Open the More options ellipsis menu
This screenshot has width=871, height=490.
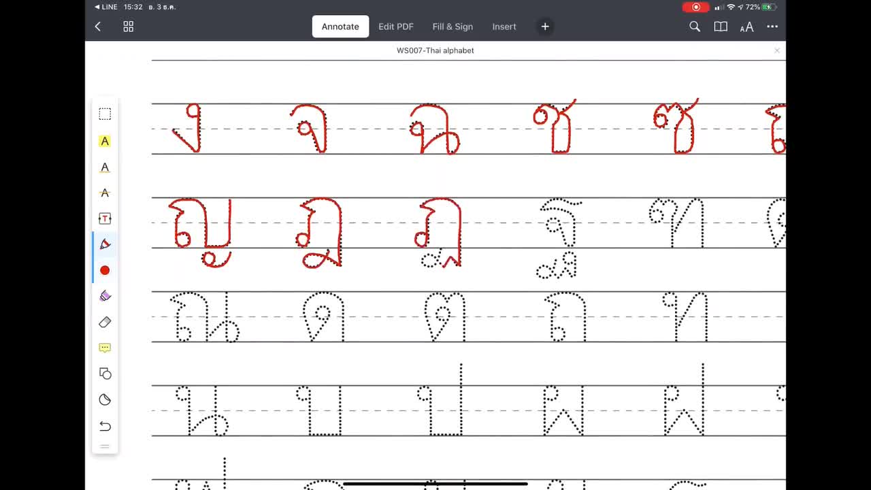(x=772, y=27)
